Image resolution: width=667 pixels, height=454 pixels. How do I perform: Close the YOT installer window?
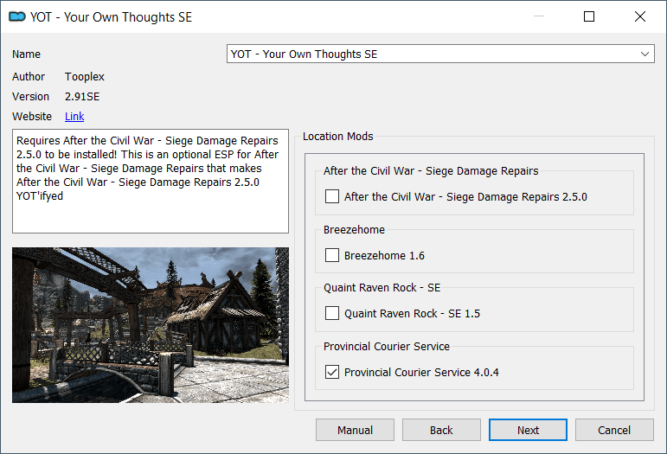pos(640,16)
